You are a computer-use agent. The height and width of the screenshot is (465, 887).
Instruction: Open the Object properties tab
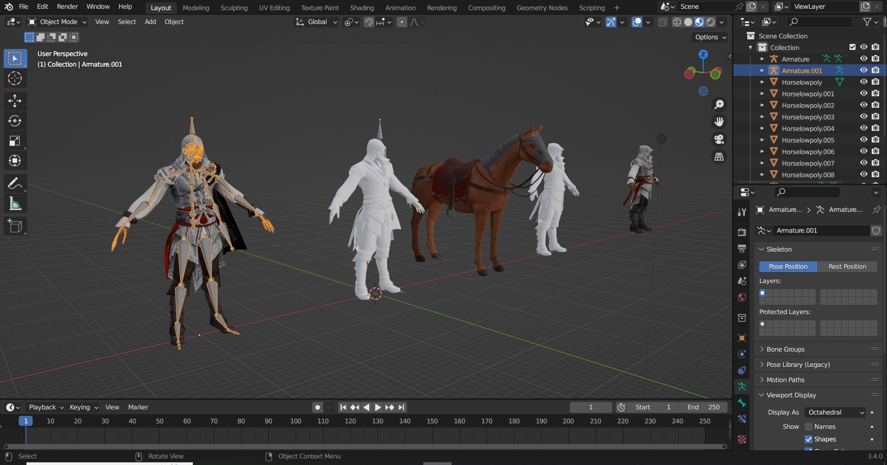pyautogui.click(x=742, y=338)
